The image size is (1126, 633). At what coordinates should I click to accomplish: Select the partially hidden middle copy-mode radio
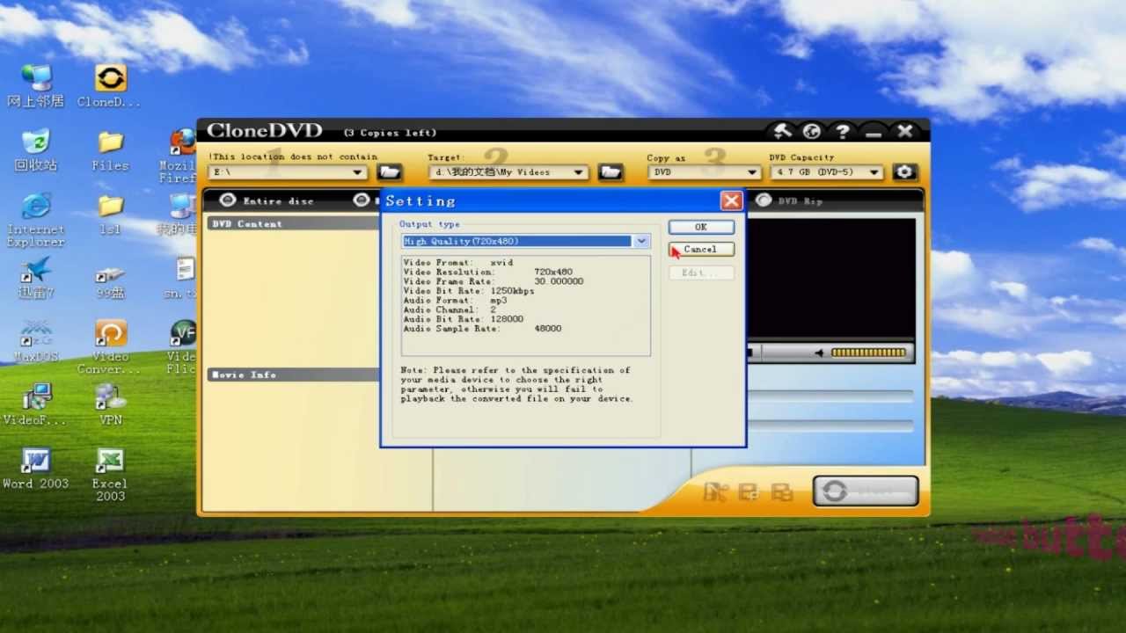click(x=361, y=200)
